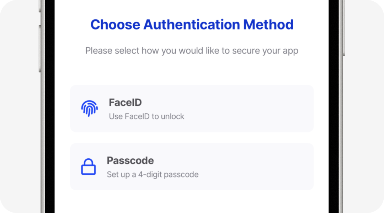The image size is (384, 213).
Task: Tap the fingerprint symbol on the FaceID card
Action: (x=90, y=108)
